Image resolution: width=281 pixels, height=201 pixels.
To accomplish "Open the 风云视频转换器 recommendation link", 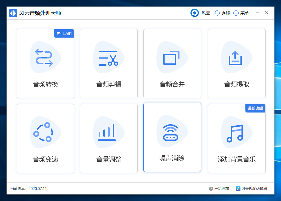I will (x=252, y=188).
